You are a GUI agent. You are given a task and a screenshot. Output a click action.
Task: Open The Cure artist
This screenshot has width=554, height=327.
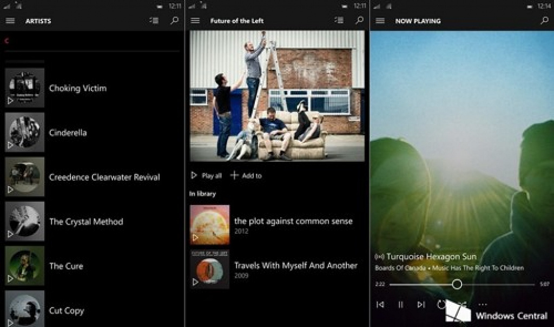[66, 266]
